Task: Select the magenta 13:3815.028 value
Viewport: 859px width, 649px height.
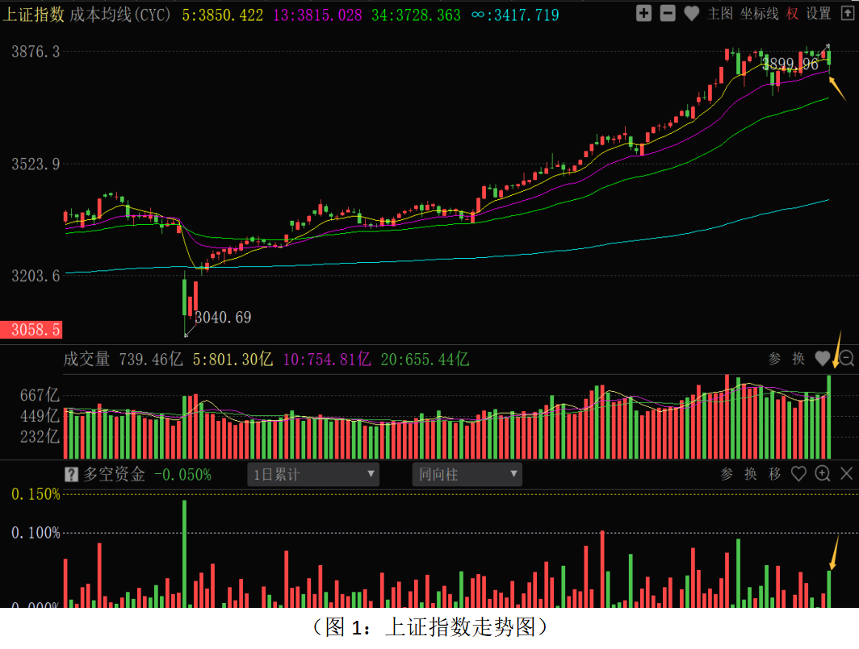Action: pos(317,15)
